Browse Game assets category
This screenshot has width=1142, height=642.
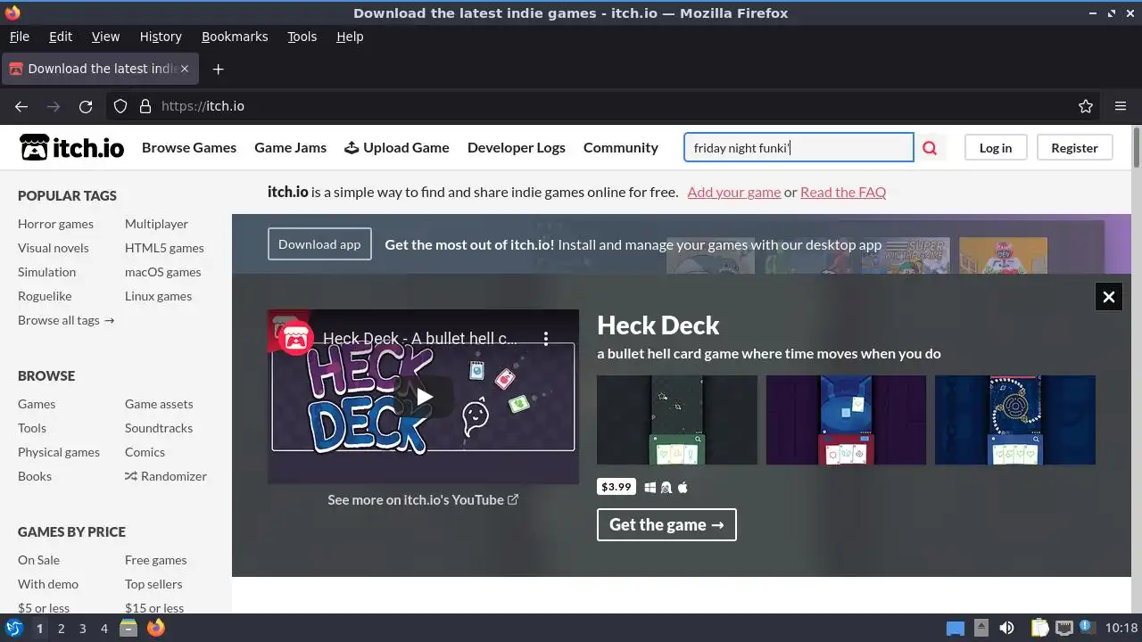[x=159, y=404]
